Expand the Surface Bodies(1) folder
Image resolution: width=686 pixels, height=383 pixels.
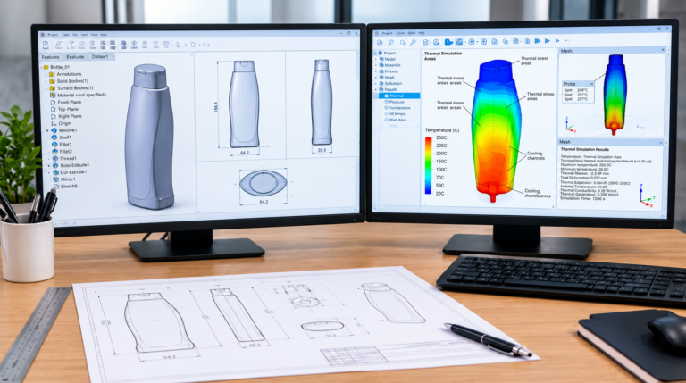point(46,88)
